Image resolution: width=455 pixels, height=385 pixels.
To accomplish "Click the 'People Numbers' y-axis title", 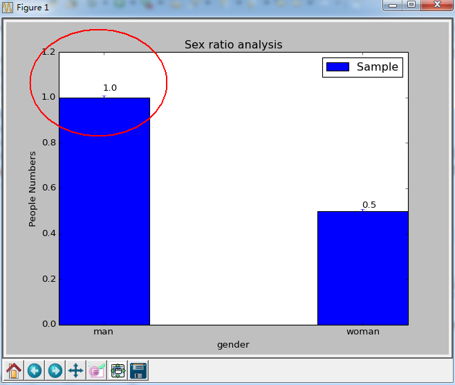I will click(x=32, y=189).
